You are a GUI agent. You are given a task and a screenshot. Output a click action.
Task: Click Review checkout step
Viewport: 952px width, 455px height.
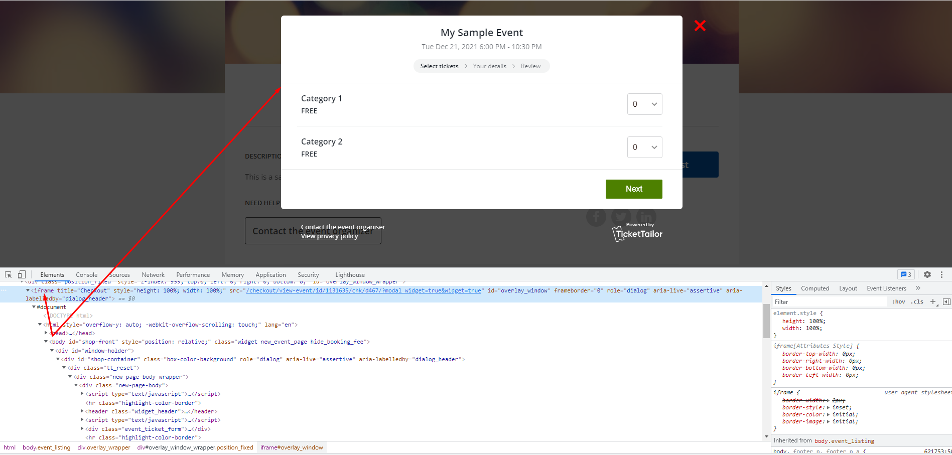click(530, 66)
